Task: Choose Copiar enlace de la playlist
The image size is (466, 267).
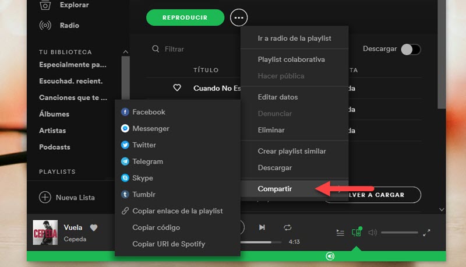Action: [x=177, y=211]
